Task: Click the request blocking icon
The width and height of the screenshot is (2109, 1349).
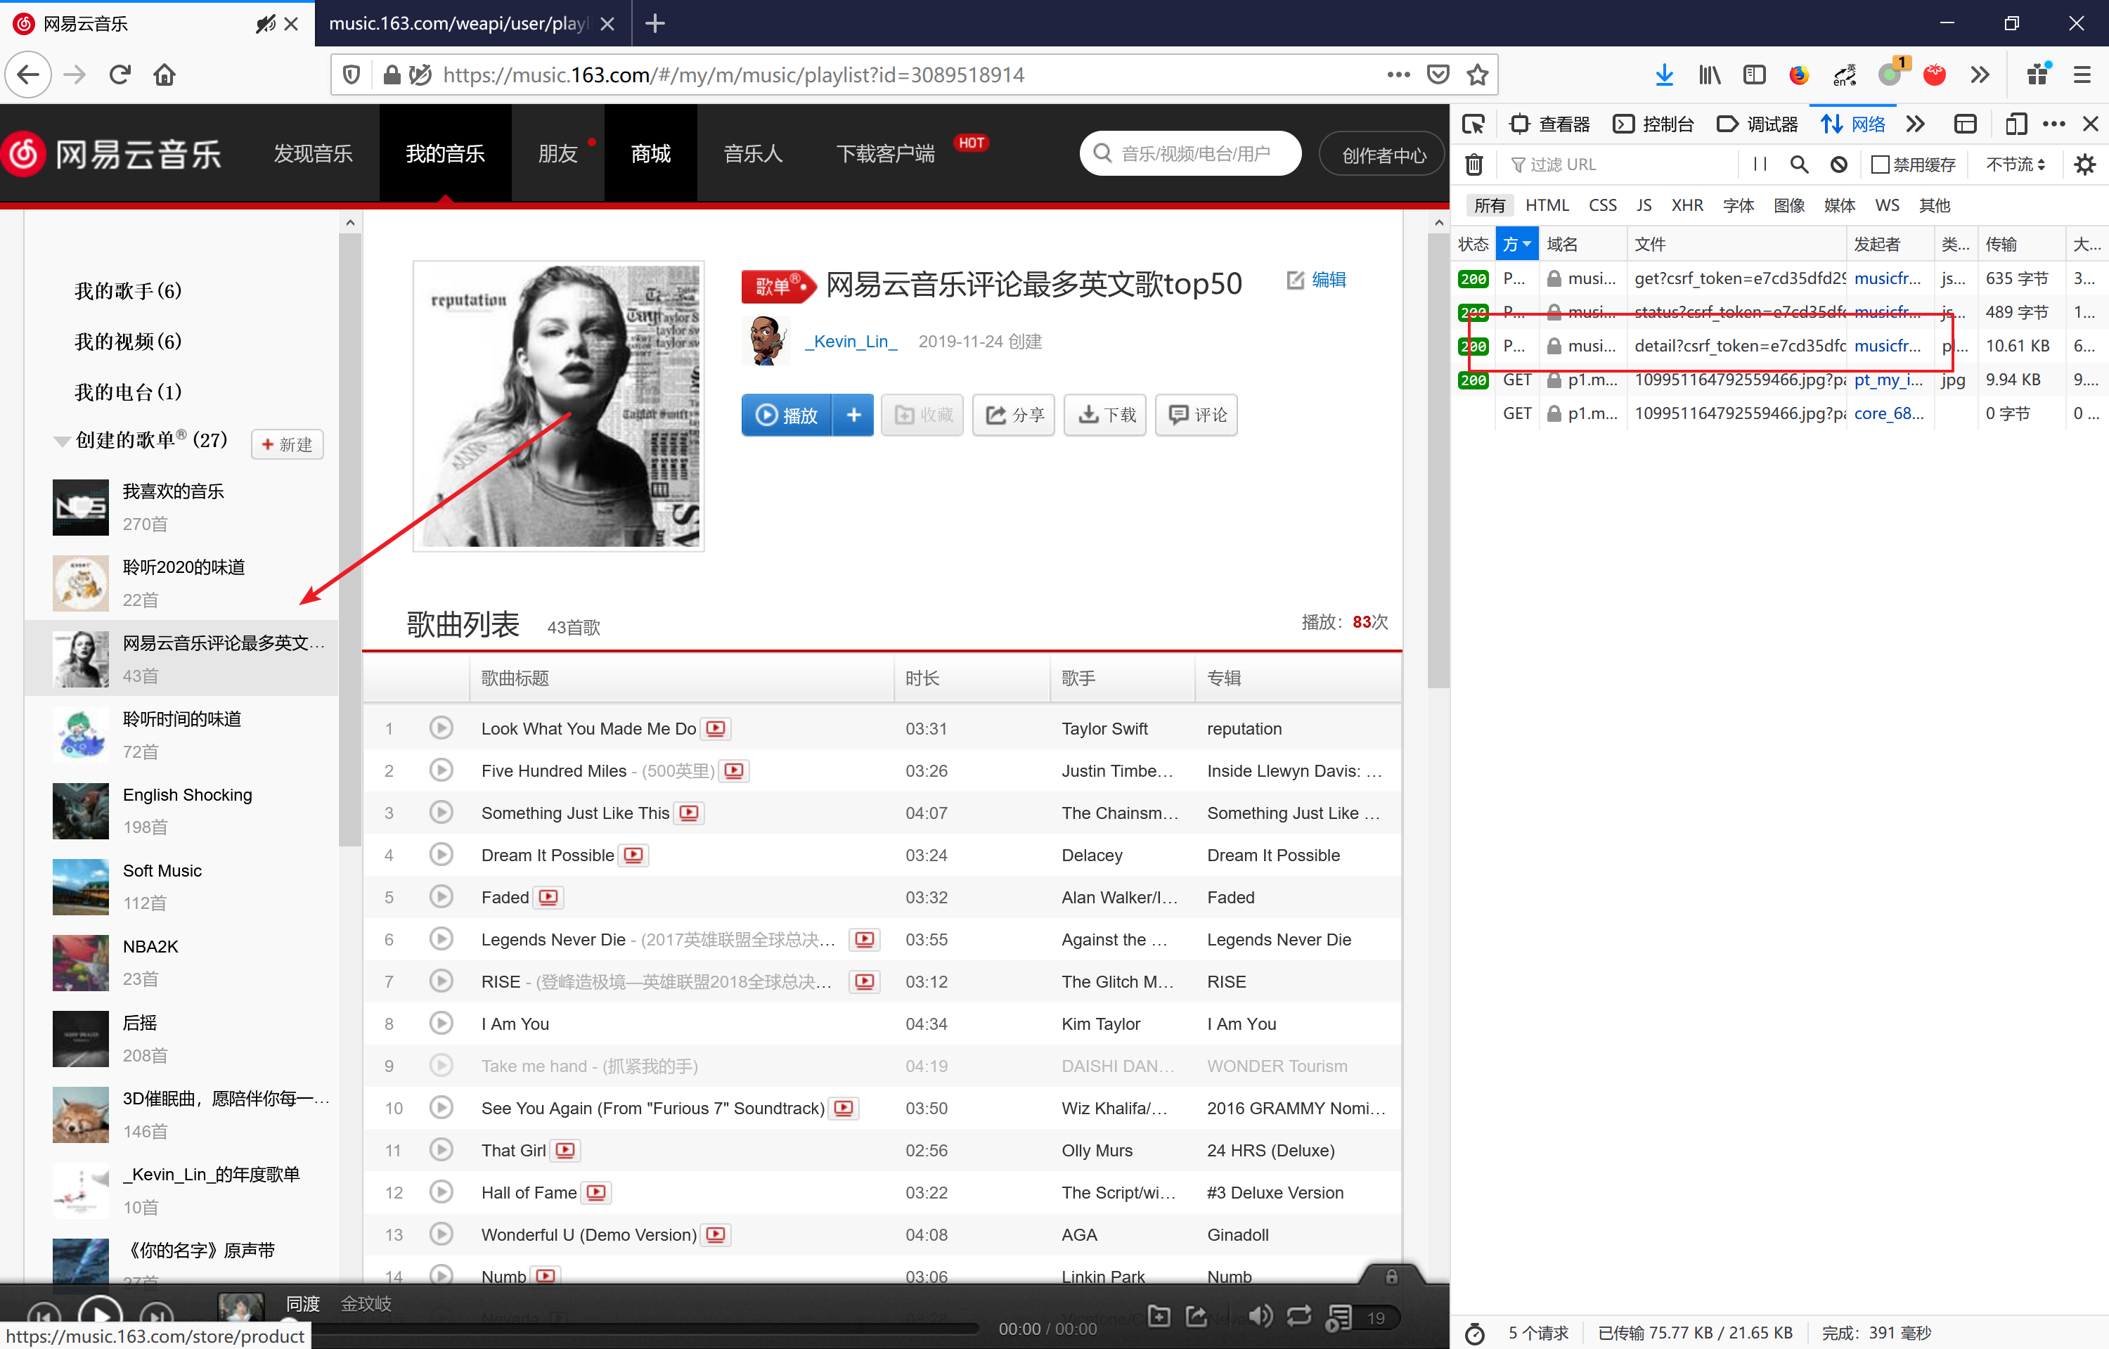Action: pyautogui.click(x=1838, y=164)
